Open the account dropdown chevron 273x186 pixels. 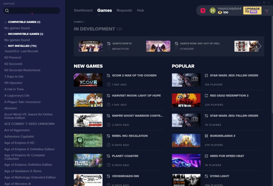coord(267,11)
